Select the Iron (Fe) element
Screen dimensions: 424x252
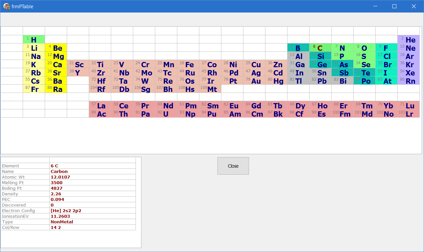click(188, 64)
